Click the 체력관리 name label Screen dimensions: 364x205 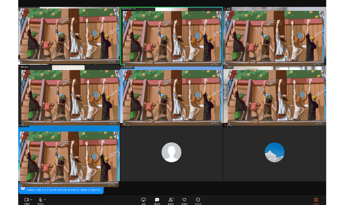(24, 67)
